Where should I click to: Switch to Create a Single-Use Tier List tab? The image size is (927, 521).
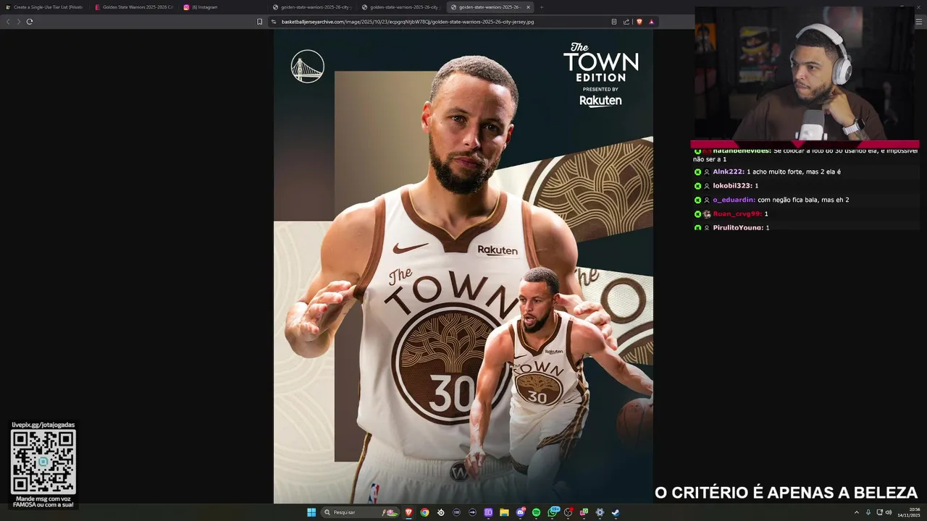tap(44, 7)
